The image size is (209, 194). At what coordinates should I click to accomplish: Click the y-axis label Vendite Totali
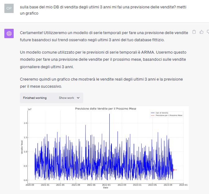(x=22, y=147)
